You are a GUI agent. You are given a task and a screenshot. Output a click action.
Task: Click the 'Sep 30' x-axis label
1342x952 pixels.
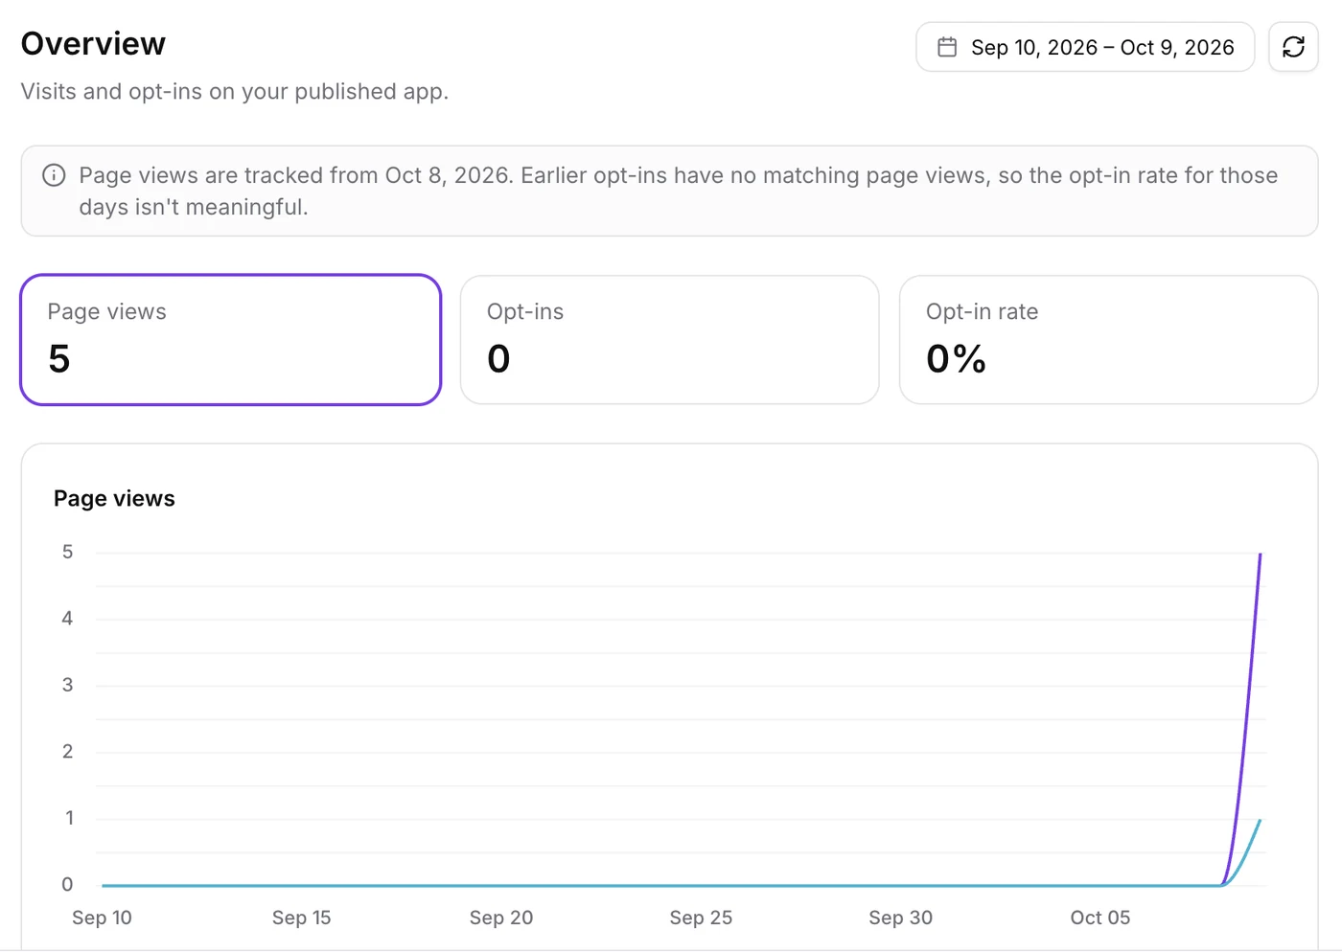click(900, 918)
